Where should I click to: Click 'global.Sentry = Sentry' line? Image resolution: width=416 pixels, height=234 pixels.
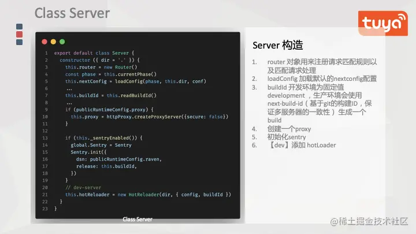pos(101,145)
